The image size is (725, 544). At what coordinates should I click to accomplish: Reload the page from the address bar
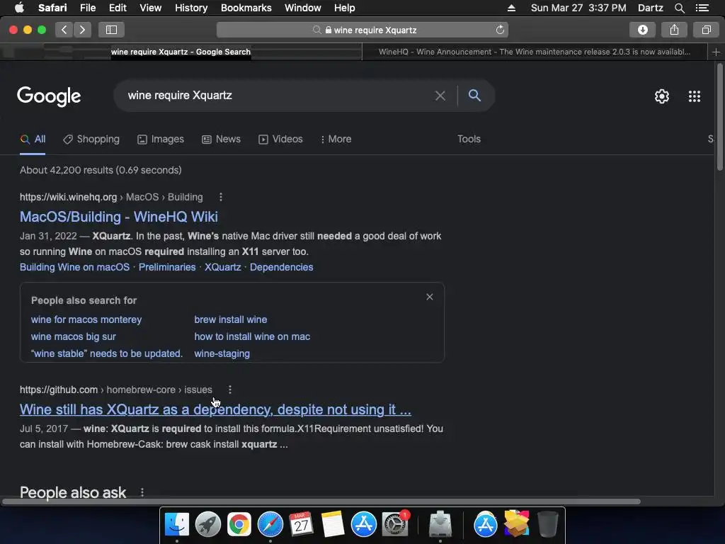tap(500, 30)
